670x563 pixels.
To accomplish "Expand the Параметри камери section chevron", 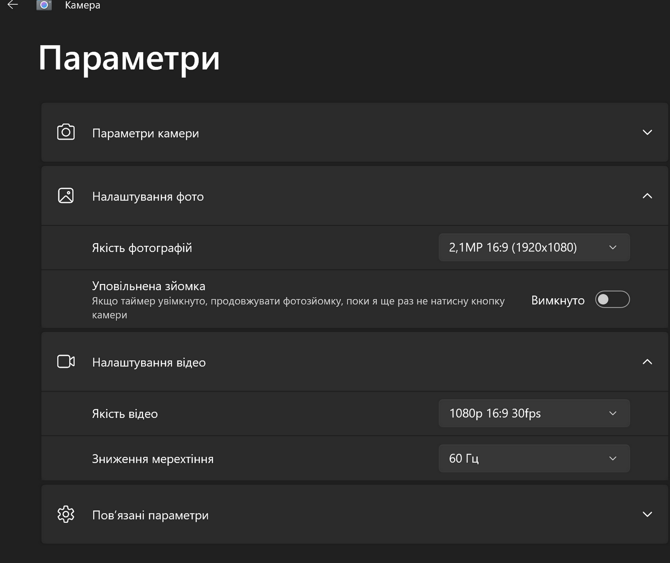I will (x=647, y=132).
